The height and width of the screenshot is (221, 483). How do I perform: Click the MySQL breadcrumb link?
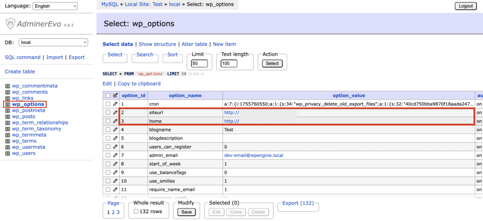(110, 5)
